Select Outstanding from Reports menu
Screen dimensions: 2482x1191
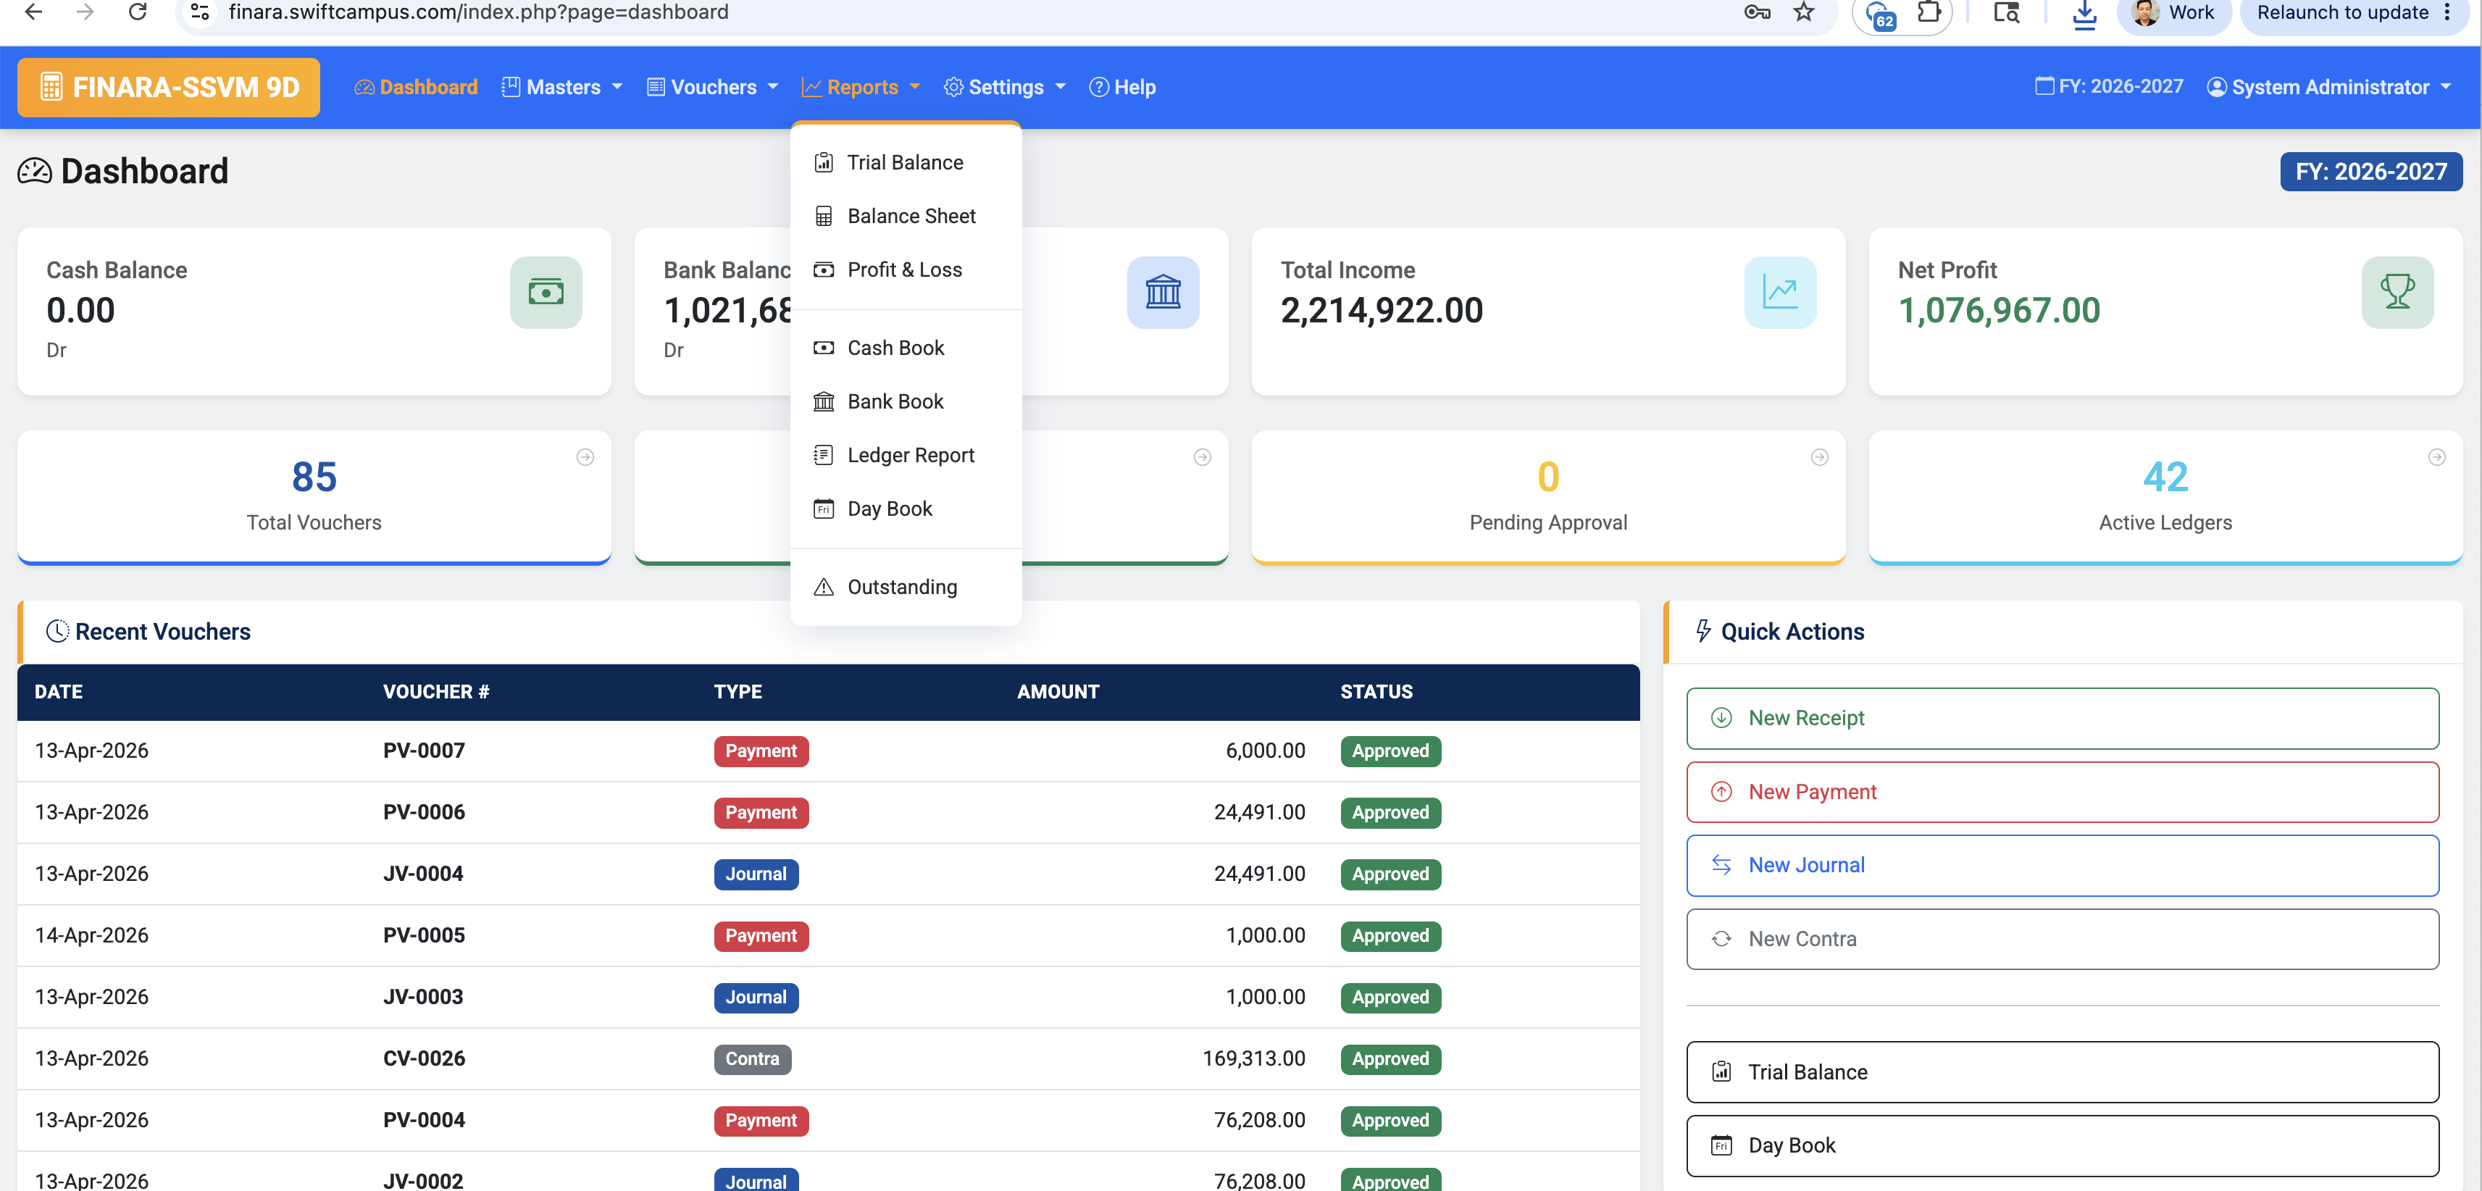click(x=906, y=587)
